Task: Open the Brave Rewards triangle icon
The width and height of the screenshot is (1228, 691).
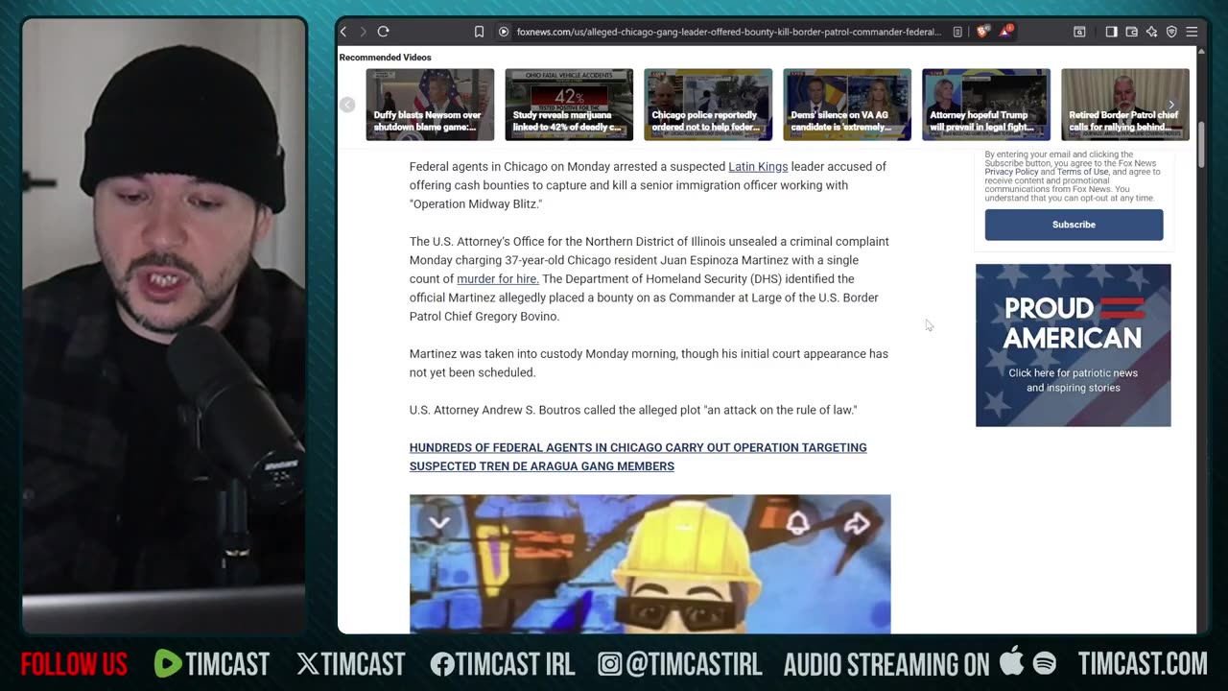Action: click(1005, 32)
